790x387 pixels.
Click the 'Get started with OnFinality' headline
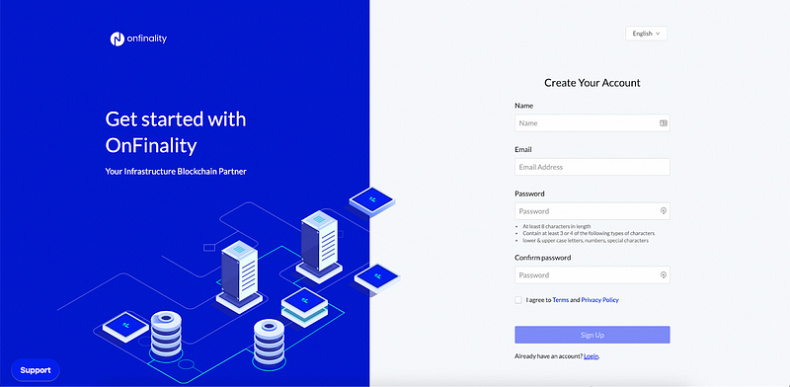point(176,132)
